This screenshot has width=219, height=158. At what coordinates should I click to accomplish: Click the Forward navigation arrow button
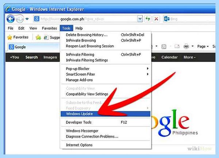[x=20, y=19]
